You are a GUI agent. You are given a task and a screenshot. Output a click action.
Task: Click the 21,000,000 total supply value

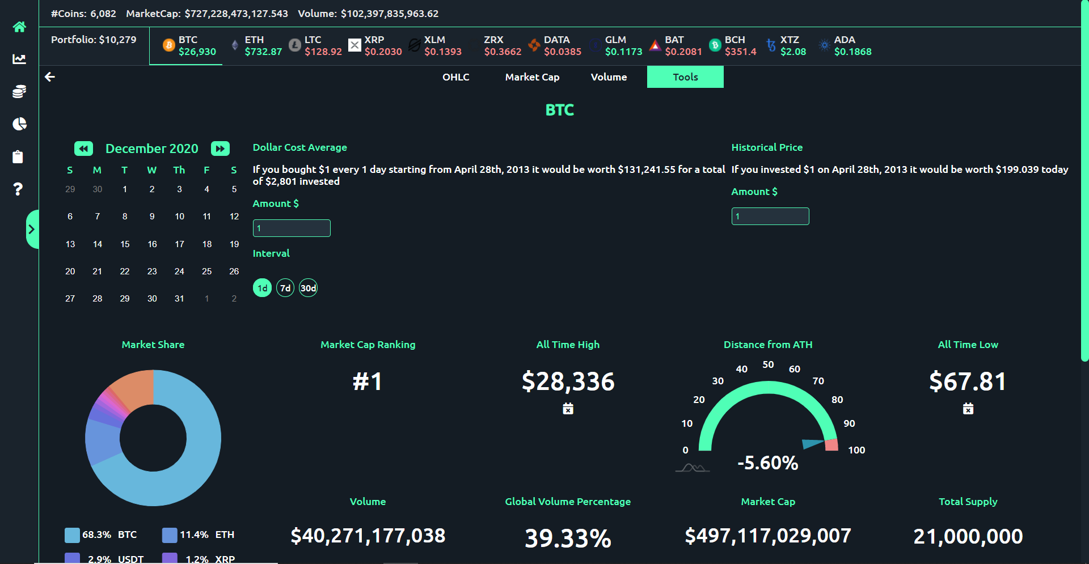point(968,536)
